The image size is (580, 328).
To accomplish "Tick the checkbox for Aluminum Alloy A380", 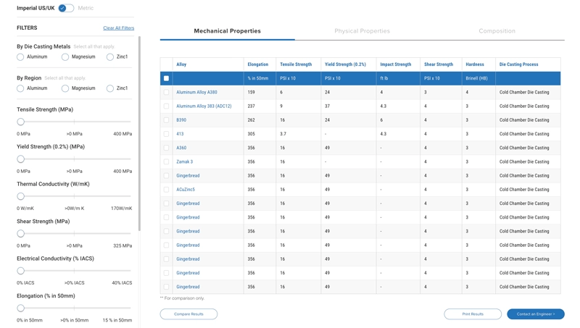I will pyautogui.click(x=166, y=92).
